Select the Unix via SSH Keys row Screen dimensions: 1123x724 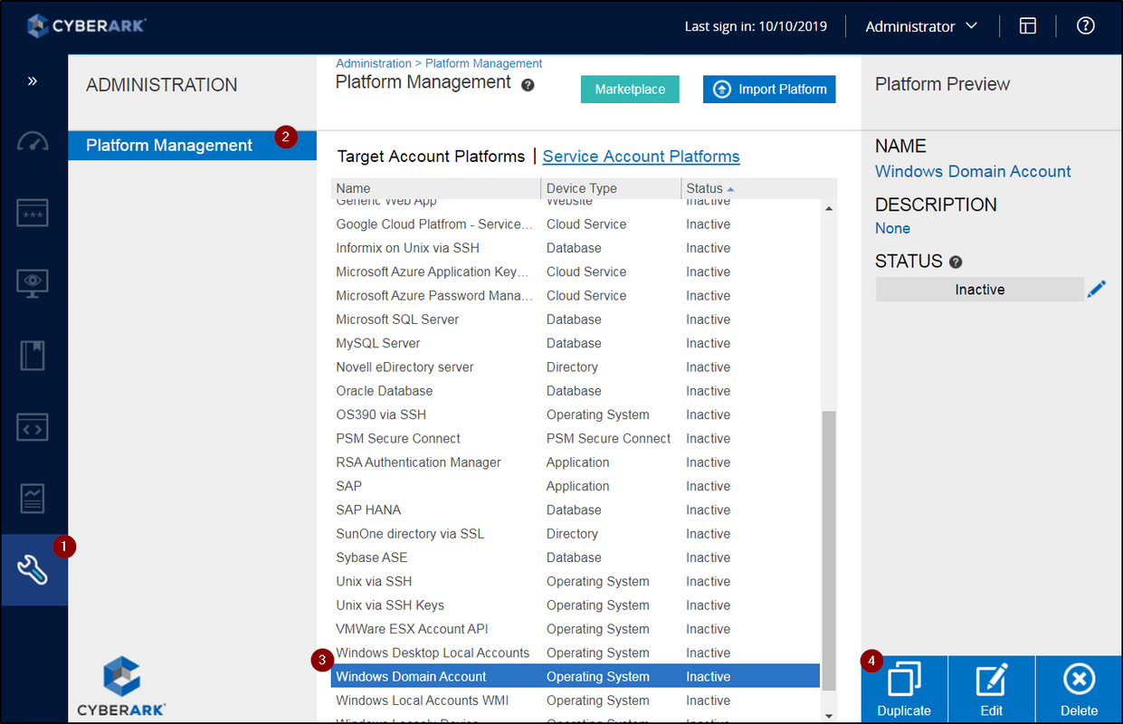click(576, 605)
